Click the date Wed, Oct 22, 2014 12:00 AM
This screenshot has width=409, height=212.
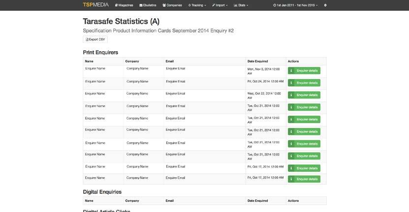(264, 95)
